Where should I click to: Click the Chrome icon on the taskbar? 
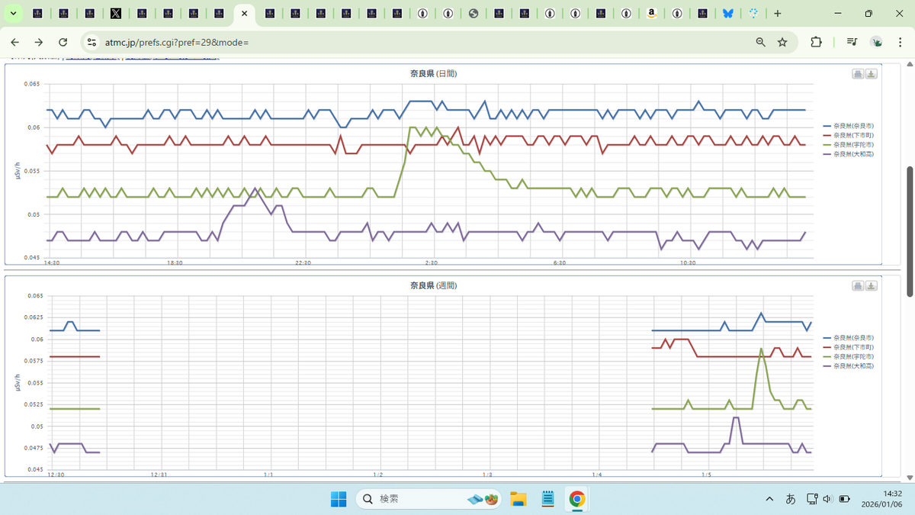pos(577,499)
